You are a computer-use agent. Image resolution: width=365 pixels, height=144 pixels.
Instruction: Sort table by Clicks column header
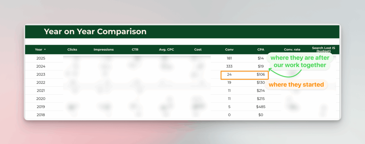[x=72, y=49]
